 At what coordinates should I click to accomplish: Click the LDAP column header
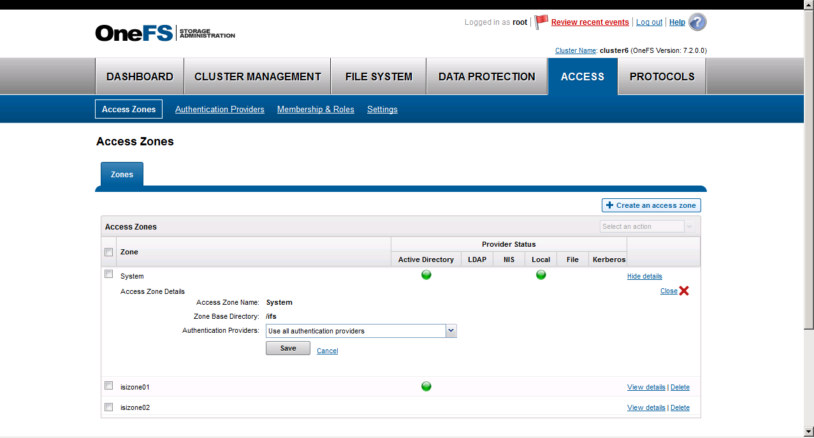(x=477, y=259)
